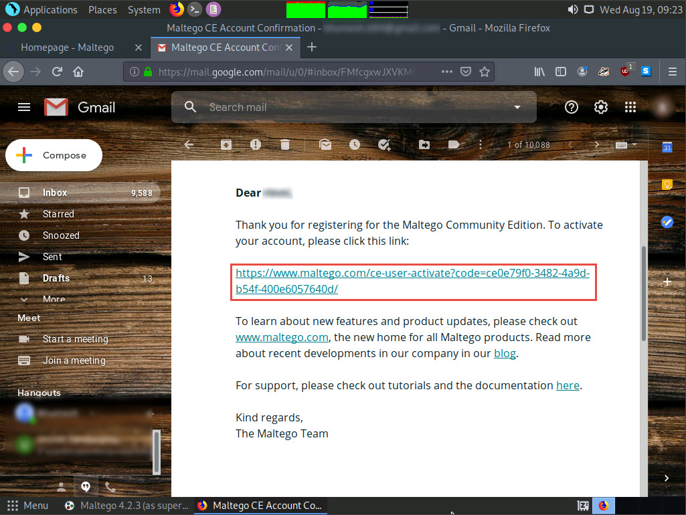Archive this Maltego email
Viewport: 686px width, 515px height.
tap(226, 144)
